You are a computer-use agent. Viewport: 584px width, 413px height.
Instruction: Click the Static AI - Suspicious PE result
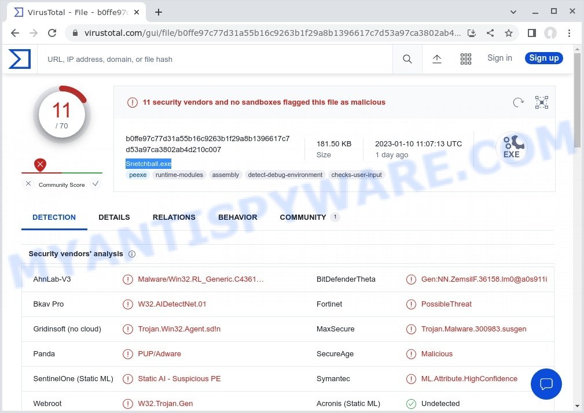pos(179,379)
